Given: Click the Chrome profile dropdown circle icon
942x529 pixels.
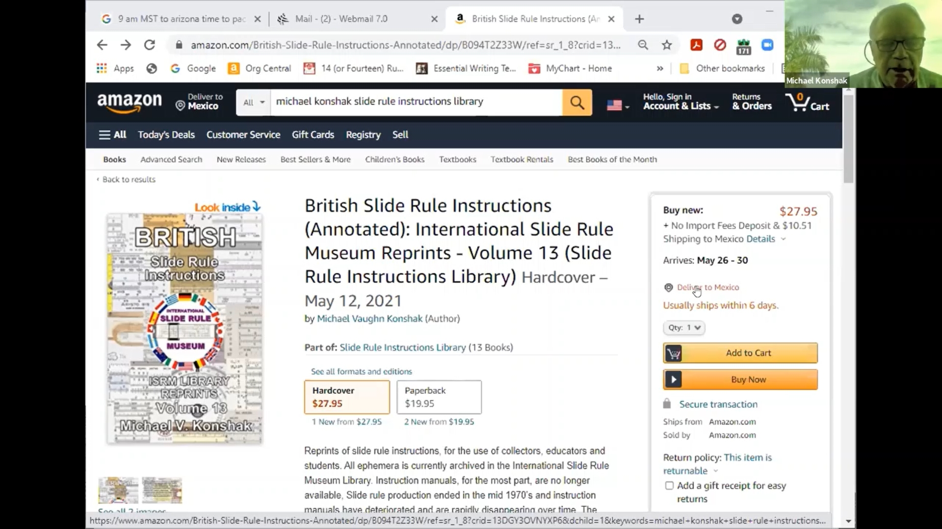Looking at the screenshot, I should (737, 19).
